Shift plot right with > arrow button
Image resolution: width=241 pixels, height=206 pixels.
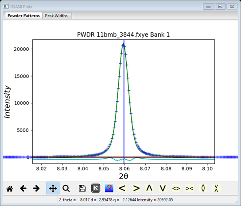(136, 188)
